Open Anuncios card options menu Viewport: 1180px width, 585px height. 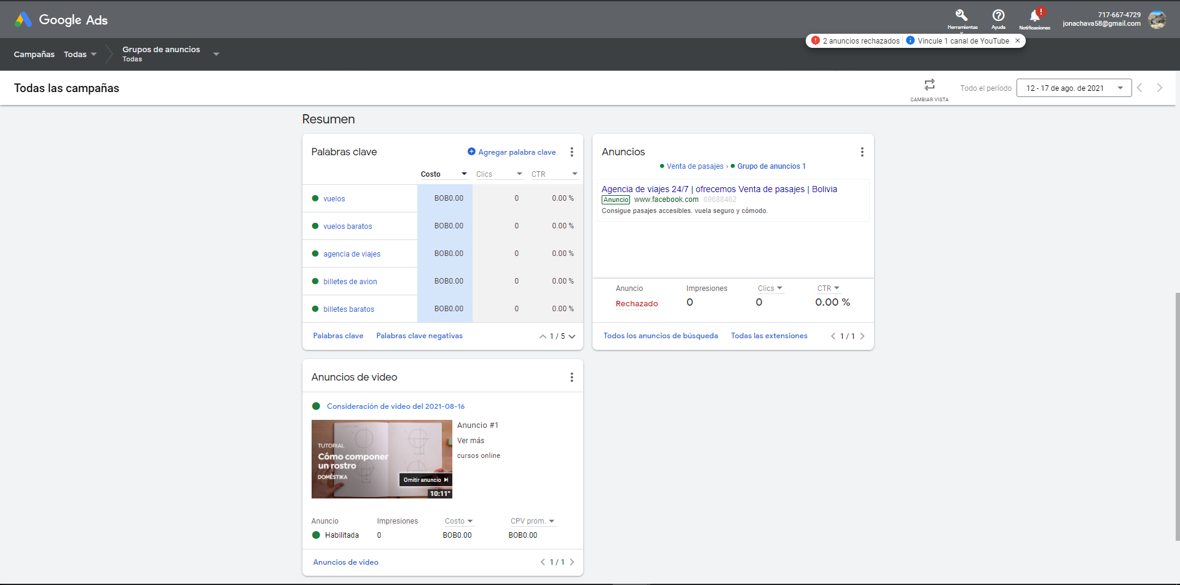coord(862,152)
